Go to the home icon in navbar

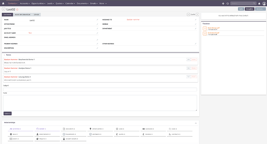pos(3,3)
